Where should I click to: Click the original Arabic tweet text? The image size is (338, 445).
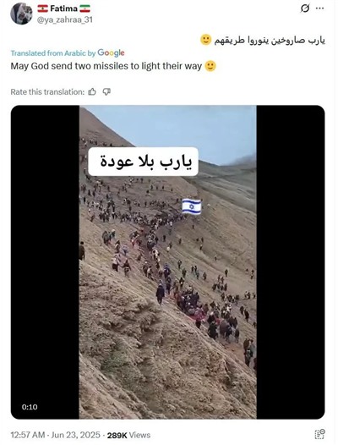[262, 40]
